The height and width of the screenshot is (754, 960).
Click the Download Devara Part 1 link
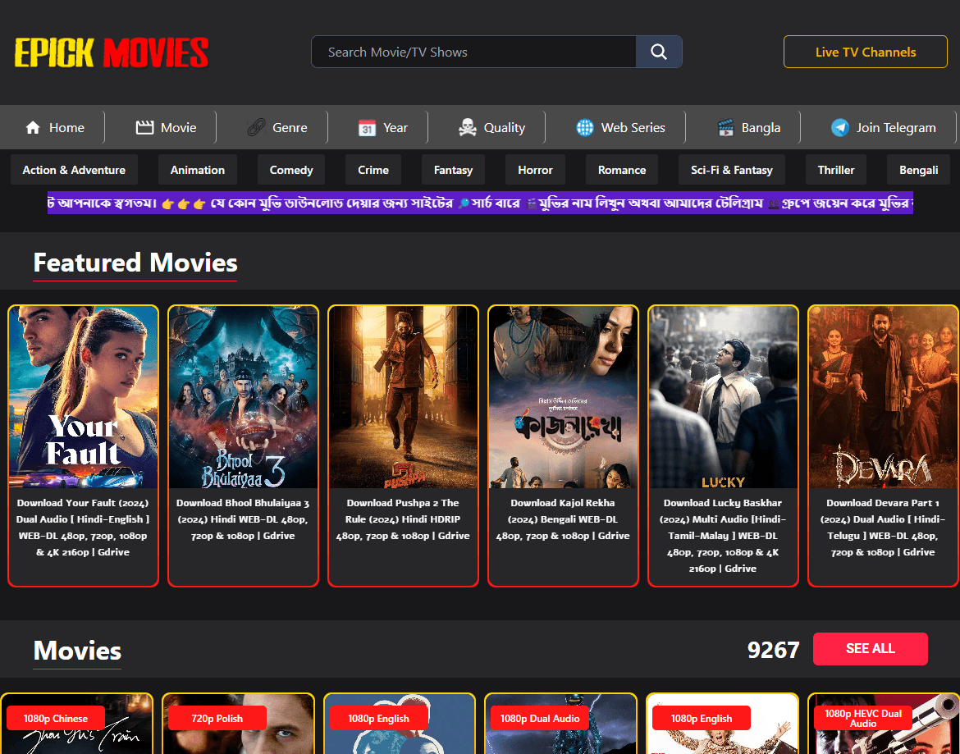point(883,528)
